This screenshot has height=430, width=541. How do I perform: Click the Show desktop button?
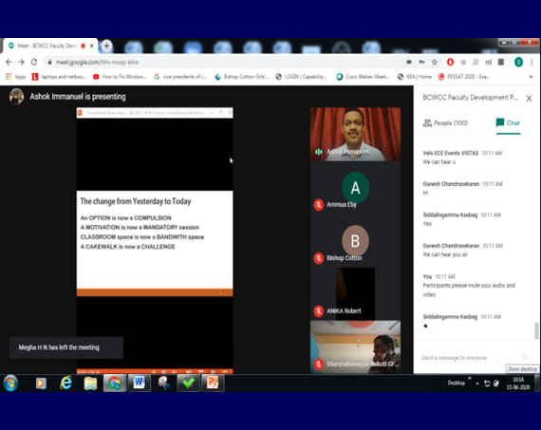(x=537, y=383)
